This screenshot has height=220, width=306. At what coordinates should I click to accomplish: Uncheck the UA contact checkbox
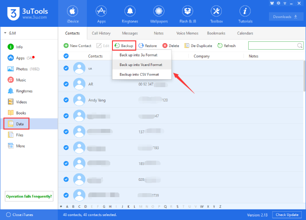66,68
